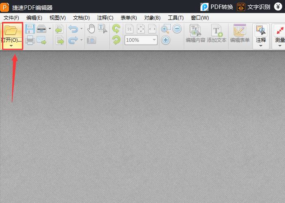Click the Zoom out minus icon
The image size is (285, 203).
[x=177, y=29]
